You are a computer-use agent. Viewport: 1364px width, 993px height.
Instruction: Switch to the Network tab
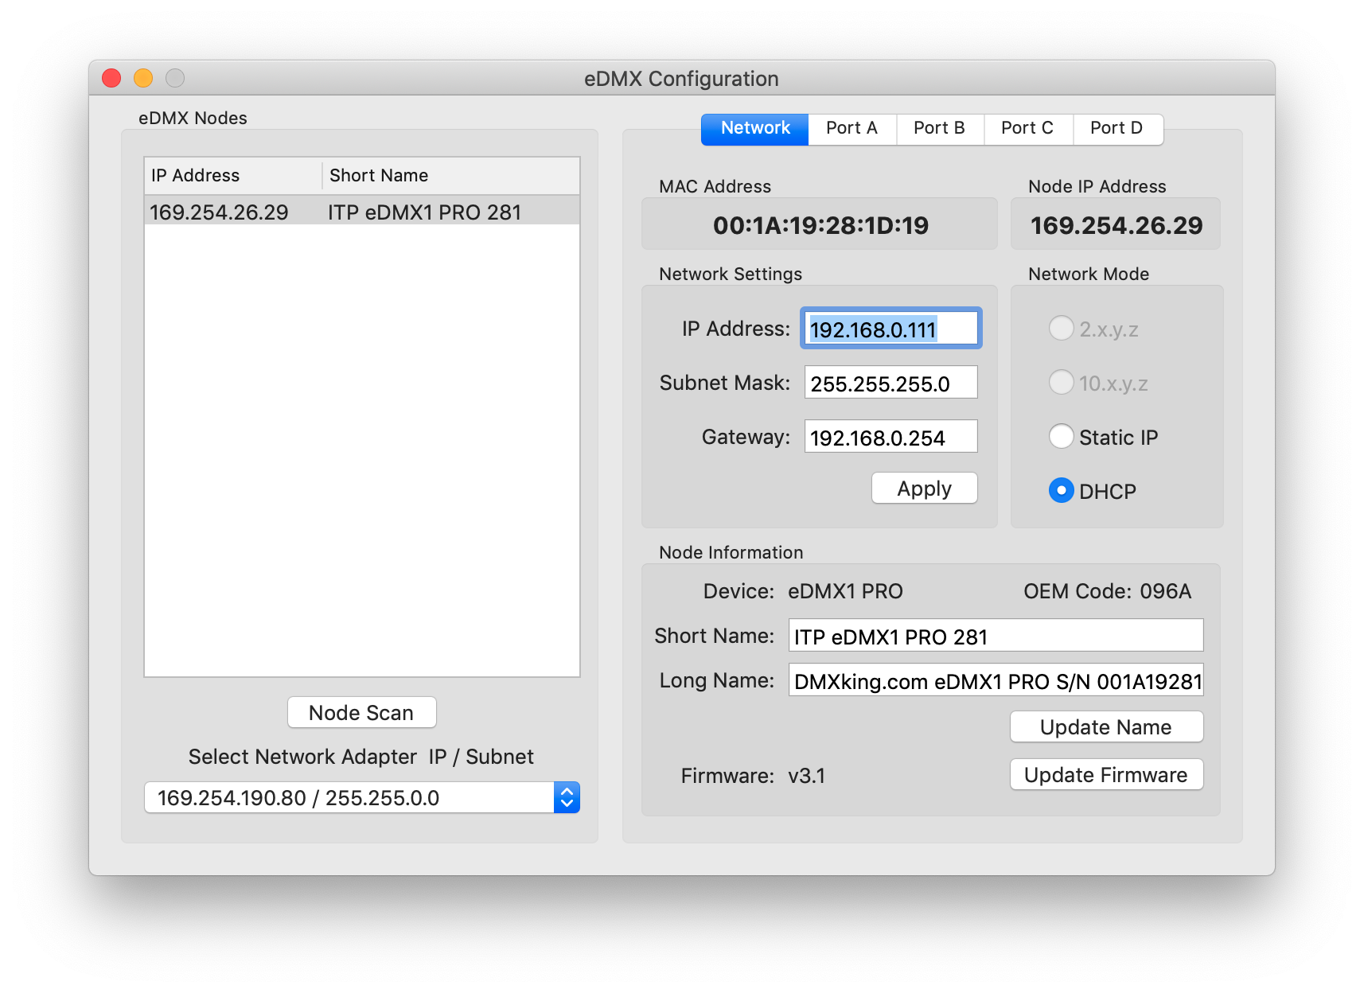tap(754, 128)
